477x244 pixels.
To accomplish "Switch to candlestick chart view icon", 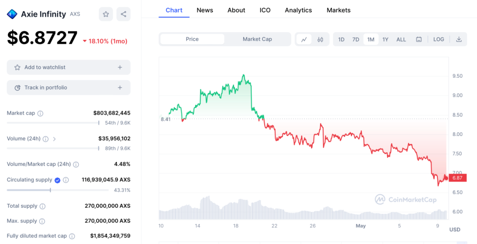I will click(320, 39).
